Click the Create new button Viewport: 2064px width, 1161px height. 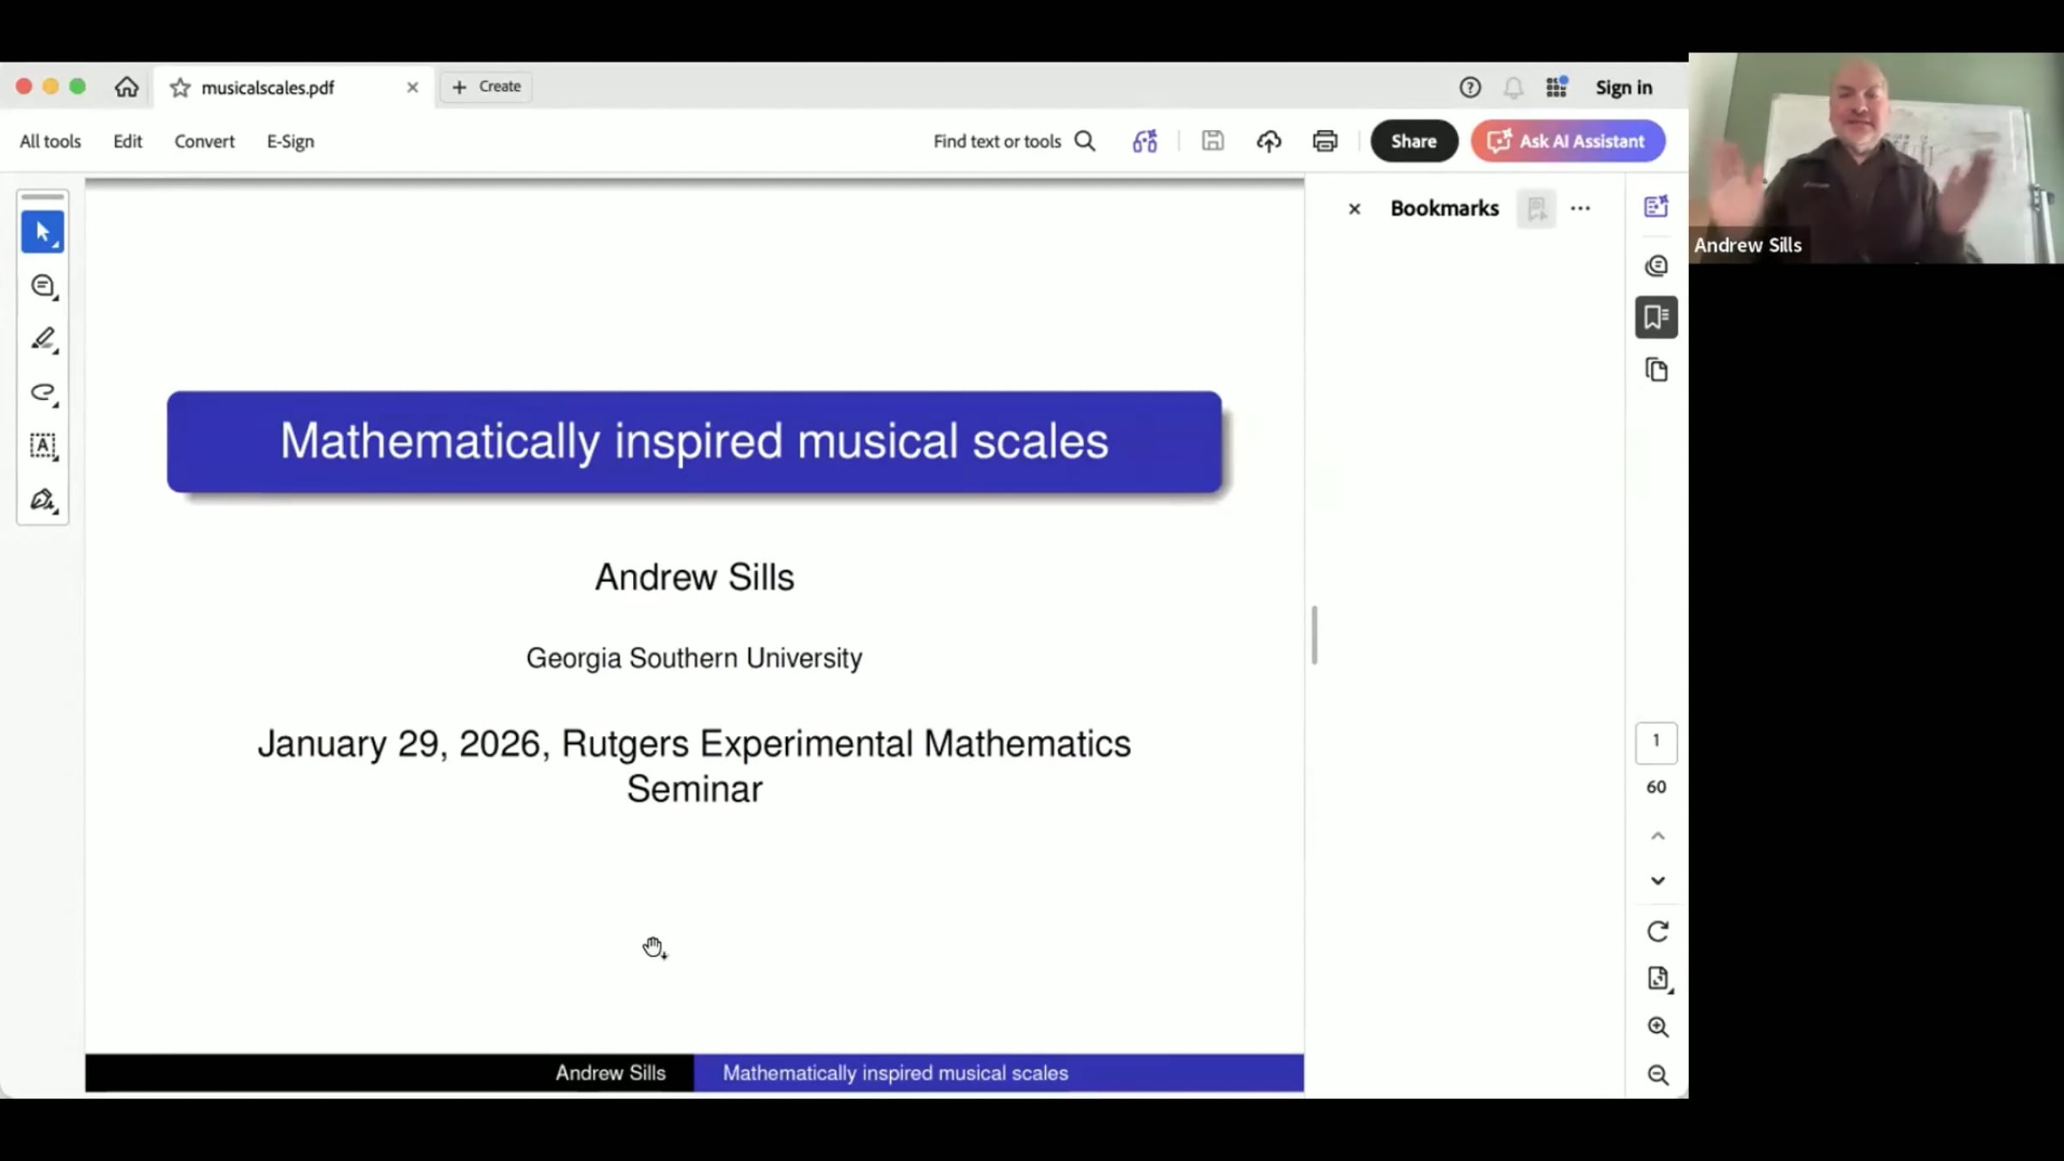[x=487, y=87]
